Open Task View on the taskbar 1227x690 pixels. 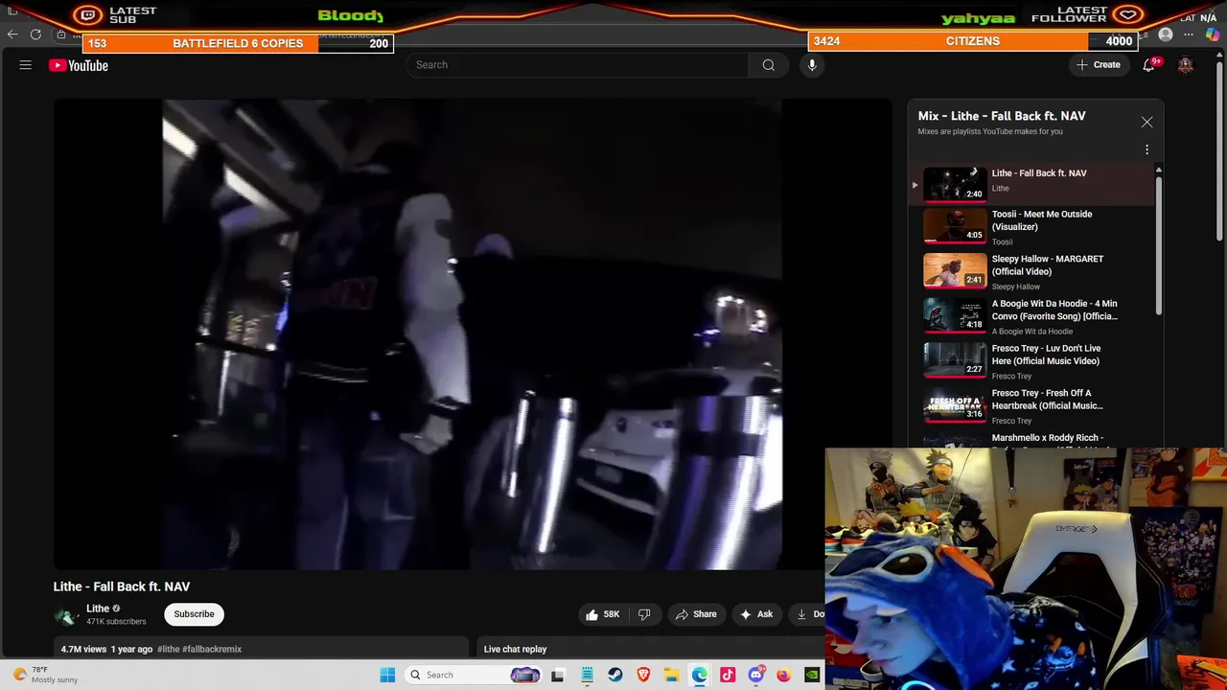pyautogui.click(x=558, y=675)
